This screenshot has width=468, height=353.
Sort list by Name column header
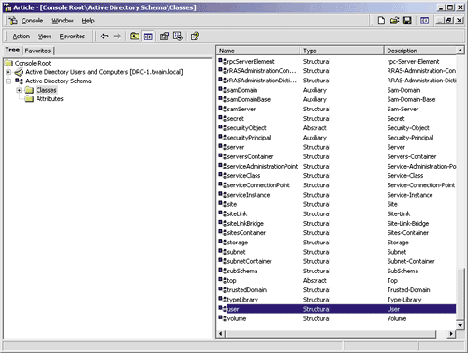[257, 51]
